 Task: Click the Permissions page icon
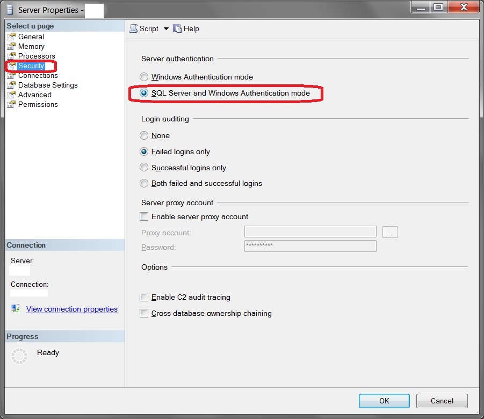point(11,105)
